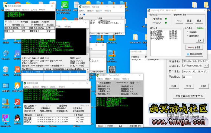
Task: Open the android-s... archive icon
Action: tap(112, 39)
